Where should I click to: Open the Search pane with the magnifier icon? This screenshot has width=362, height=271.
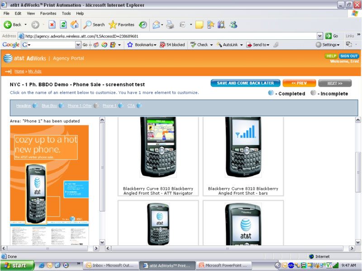coord(90,24)
